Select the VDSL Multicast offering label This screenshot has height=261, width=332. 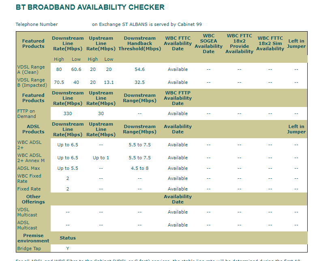coord(27,212)
